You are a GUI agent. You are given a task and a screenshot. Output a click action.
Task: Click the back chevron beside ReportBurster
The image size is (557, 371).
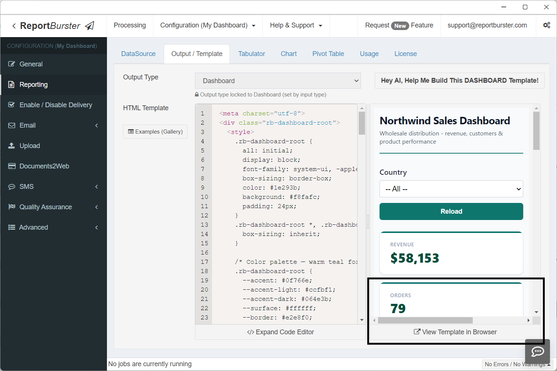[14, 26]
